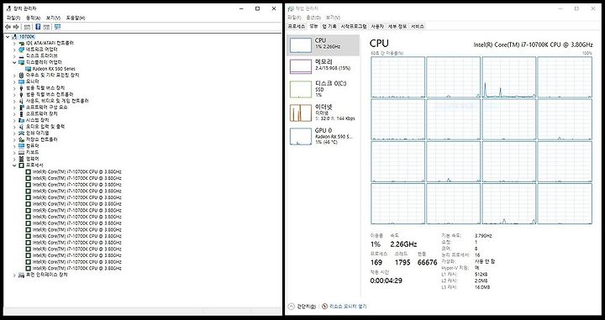The image size is (605, 320).
Task: Click the USB icon of 범용 직렬 버스 컨트롤러
Action: click(21, 94)
